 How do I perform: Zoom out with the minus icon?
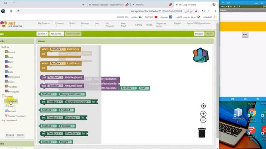click(203, 120)
